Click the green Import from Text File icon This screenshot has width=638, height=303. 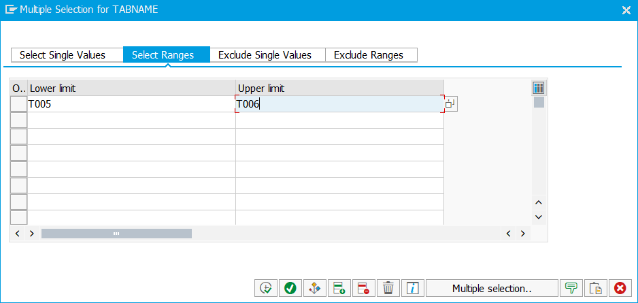[571, 288]
